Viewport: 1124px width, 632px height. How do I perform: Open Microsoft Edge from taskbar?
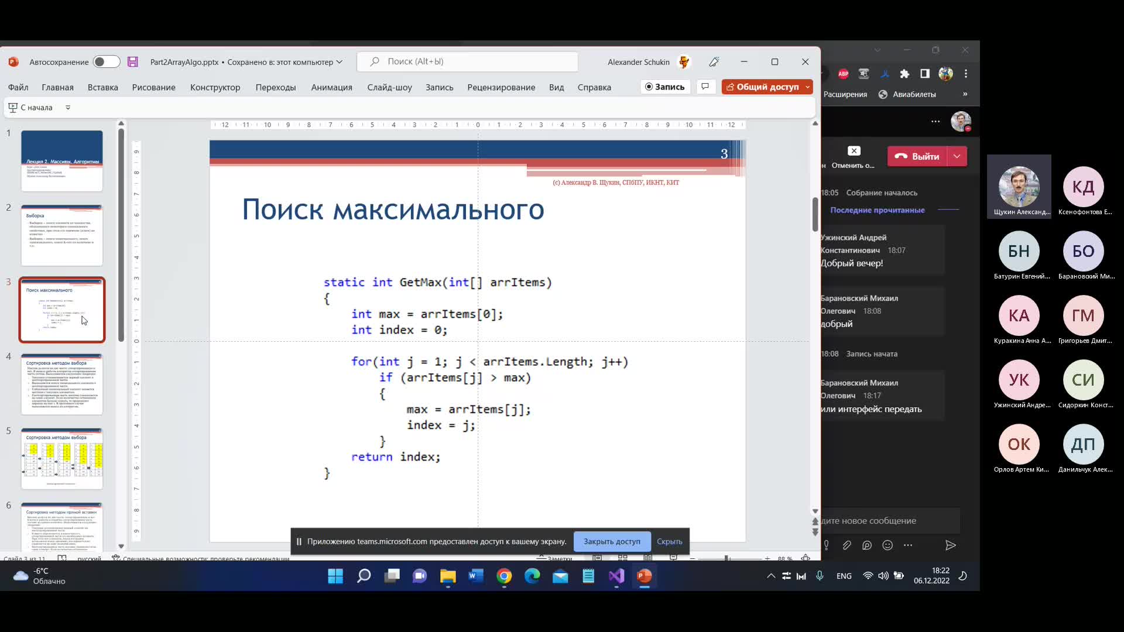coord(532,576)
